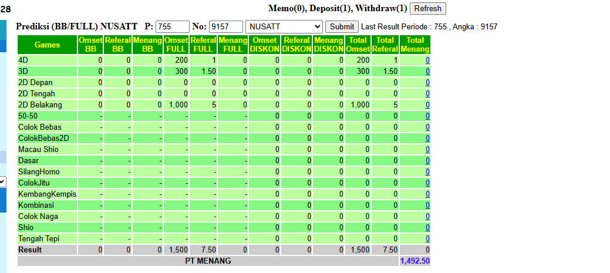The width and height of the screenshot is (610, 273).
Task: Click the Games column header
Action: coord(48,45)
